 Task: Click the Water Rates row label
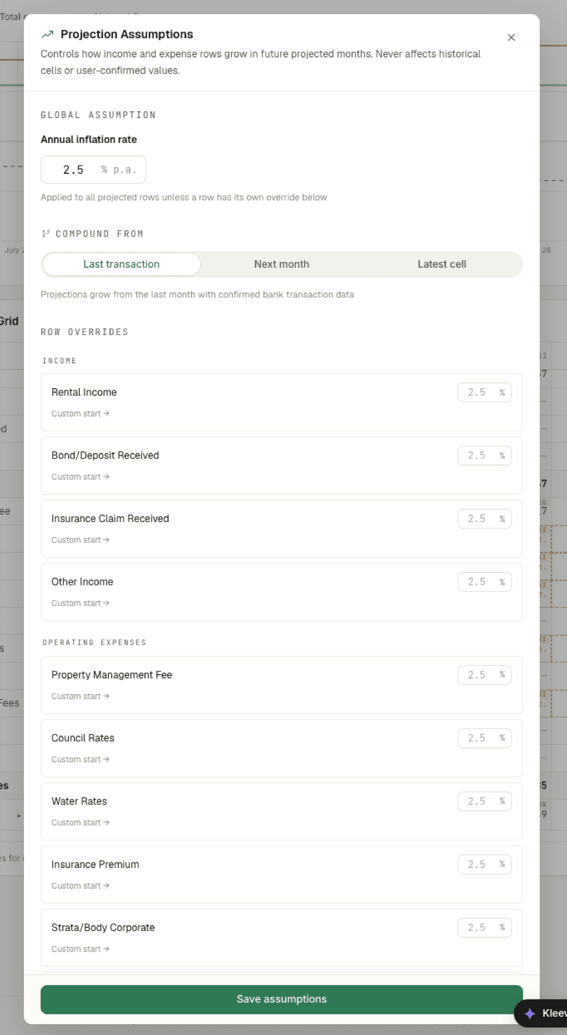tap(79, 801)
